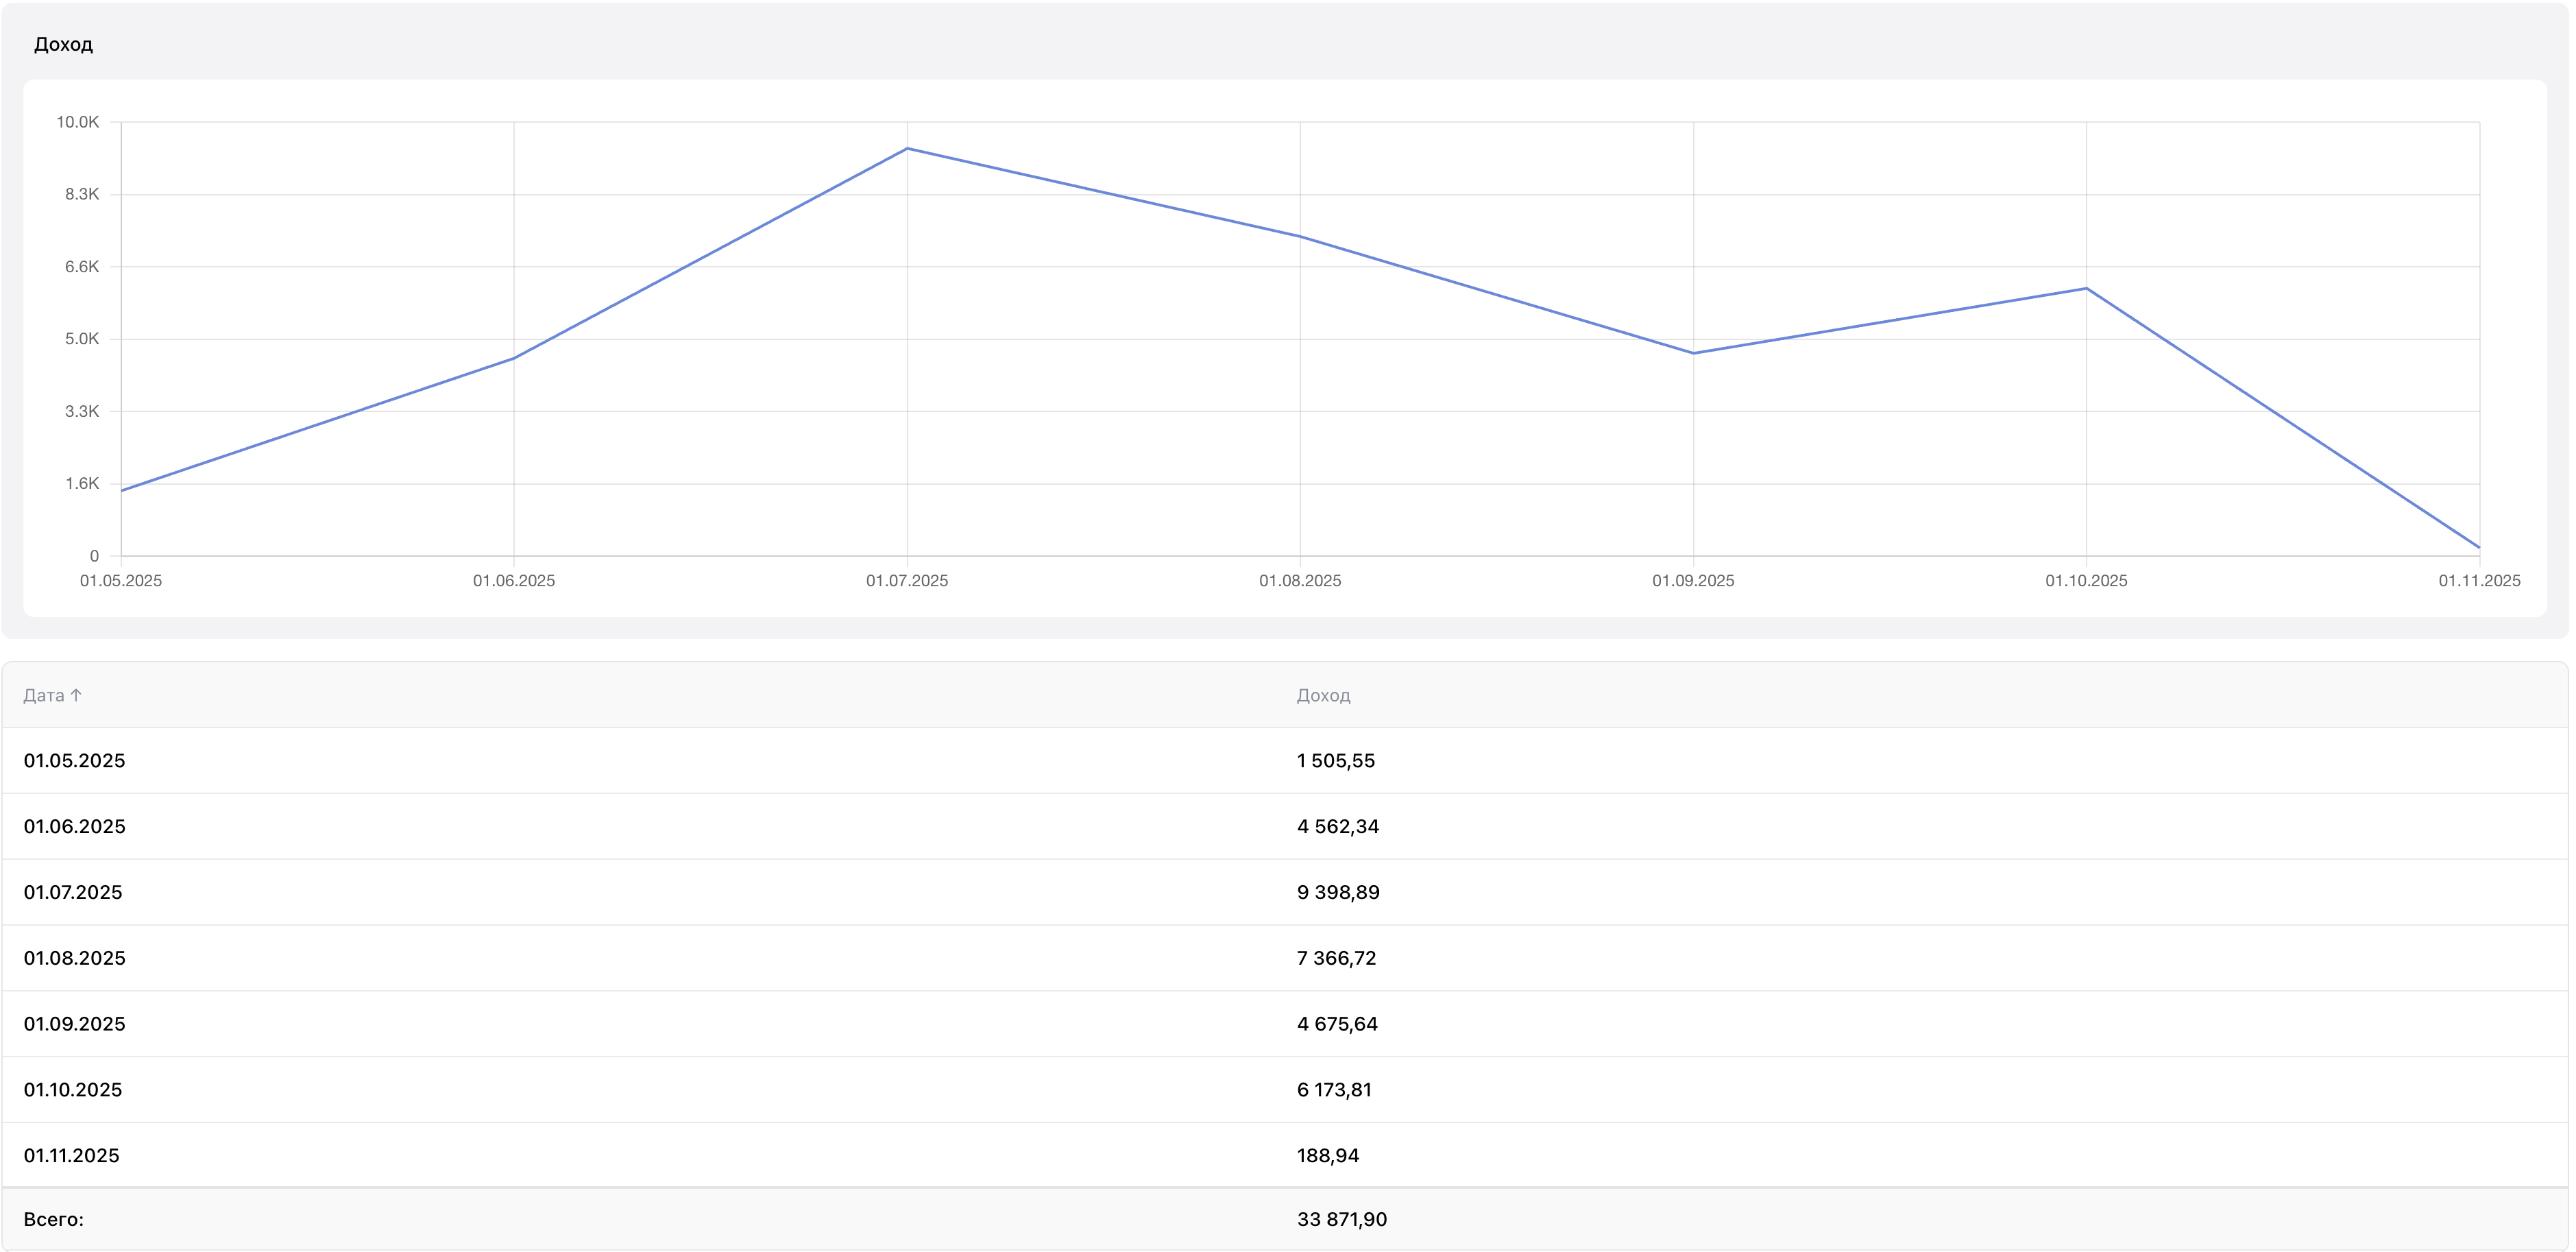Click chart data point at 01.10.2025

2086,289
